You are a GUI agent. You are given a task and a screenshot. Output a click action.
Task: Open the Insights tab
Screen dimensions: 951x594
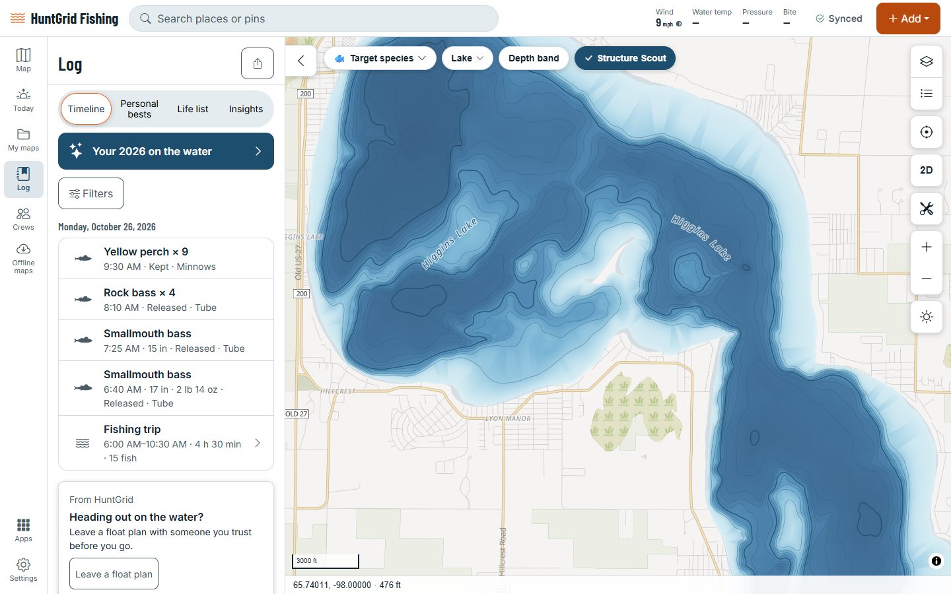point(246,109)
